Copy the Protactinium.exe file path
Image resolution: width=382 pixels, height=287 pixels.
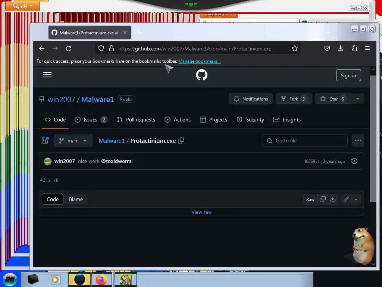click(181, 141)
